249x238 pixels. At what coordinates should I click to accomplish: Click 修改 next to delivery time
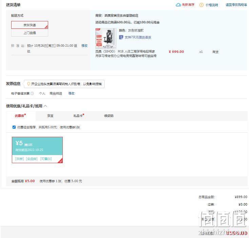click(84, 46)
